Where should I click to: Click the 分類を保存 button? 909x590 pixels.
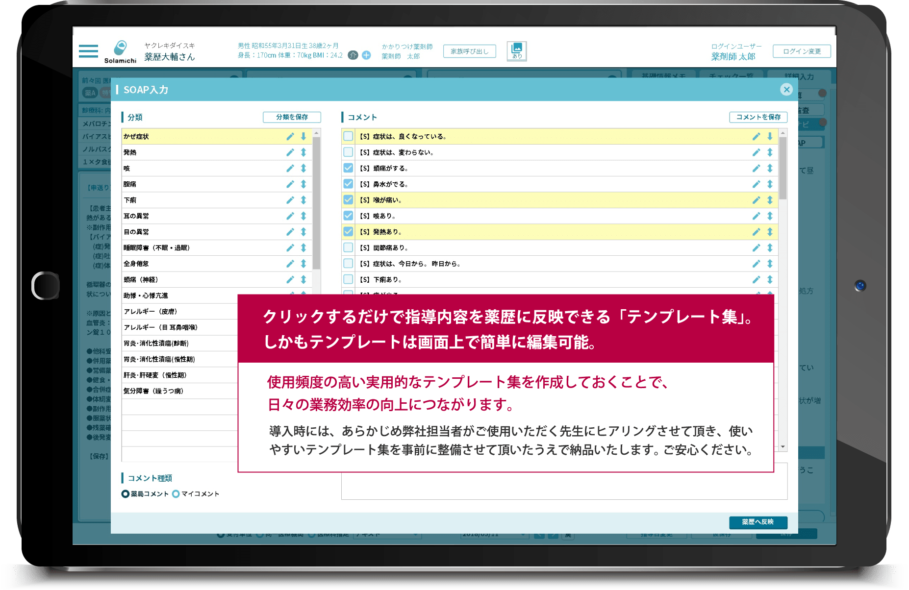[292, 117]
